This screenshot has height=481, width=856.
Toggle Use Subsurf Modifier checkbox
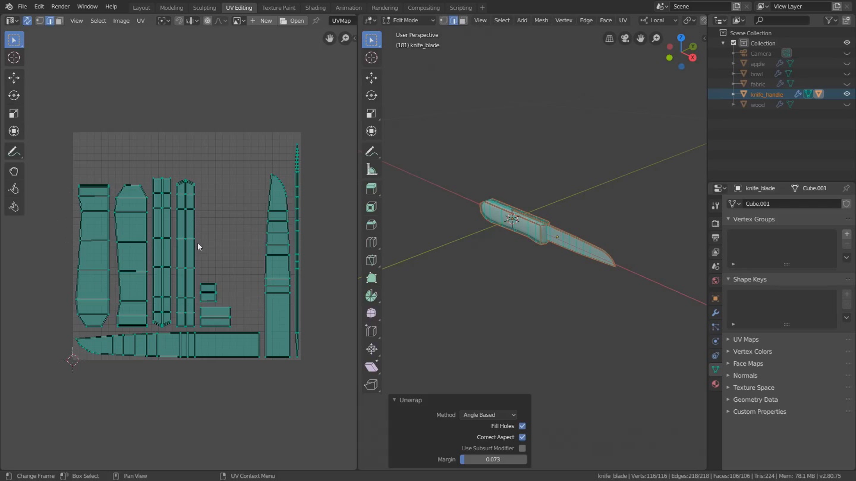click(523, 448)
